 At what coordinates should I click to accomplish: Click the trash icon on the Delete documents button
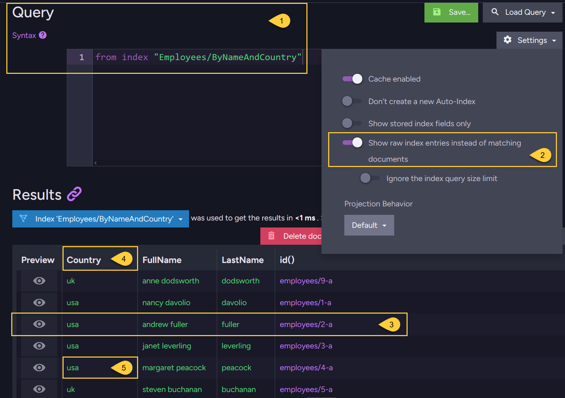[272, 236]
